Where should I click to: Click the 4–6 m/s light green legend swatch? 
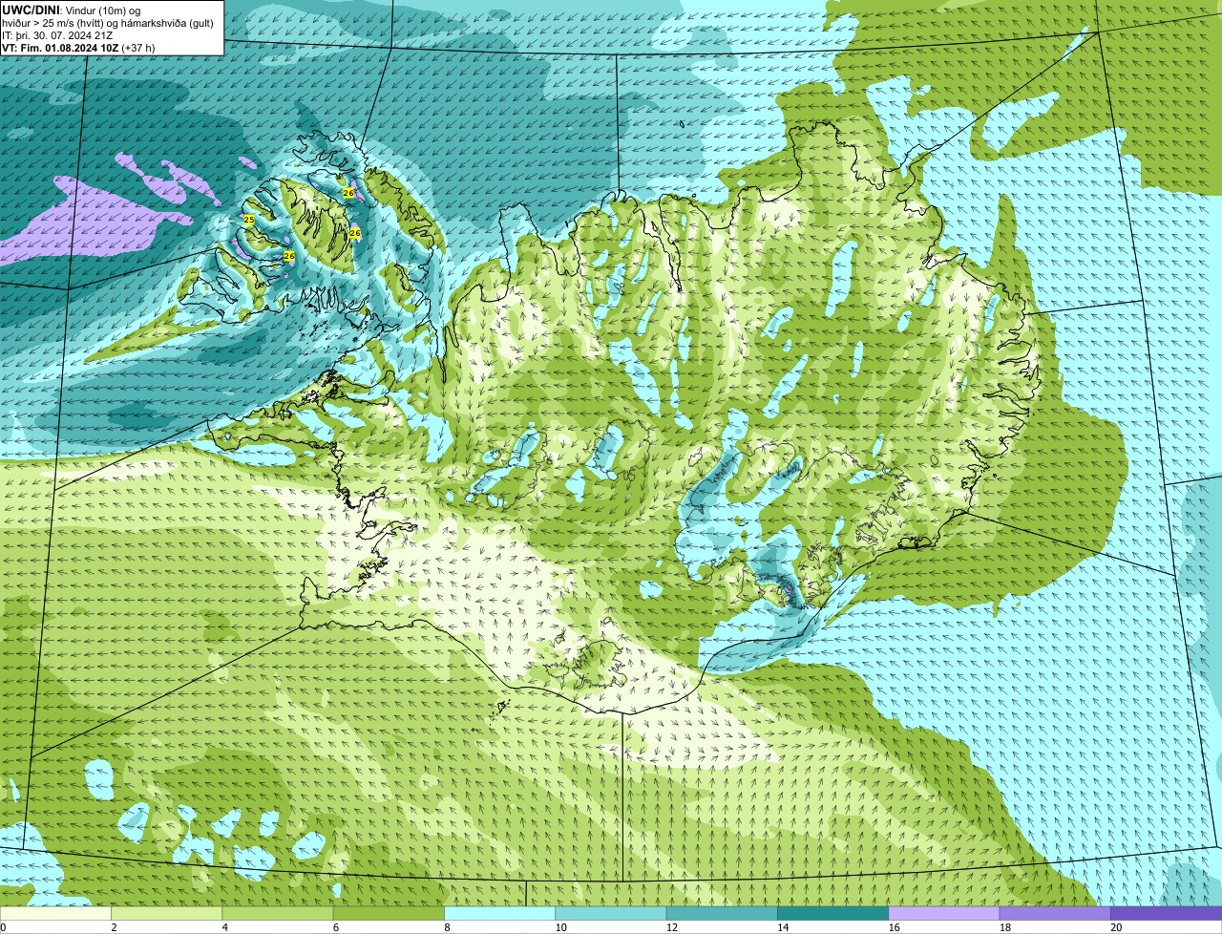pyautogui.click(x=278, y=913)
